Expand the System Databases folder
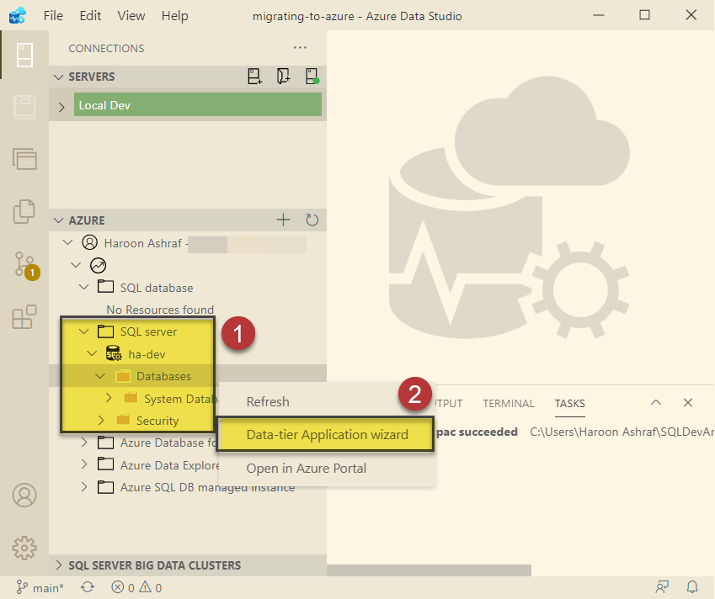The height and width of the screenshot is (599, 715). pos(109,398)
